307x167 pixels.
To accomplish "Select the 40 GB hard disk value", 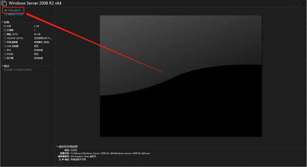I will 37,34.
